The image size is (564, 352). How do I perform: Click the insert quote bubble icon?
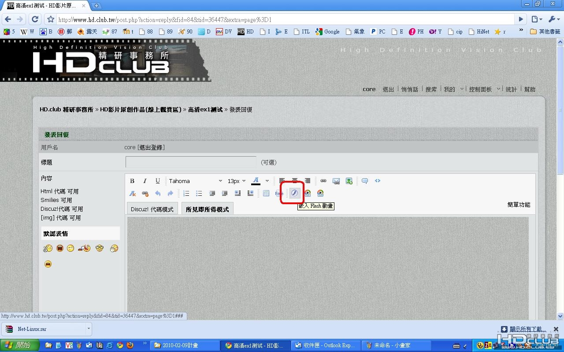tap(365, 181)
